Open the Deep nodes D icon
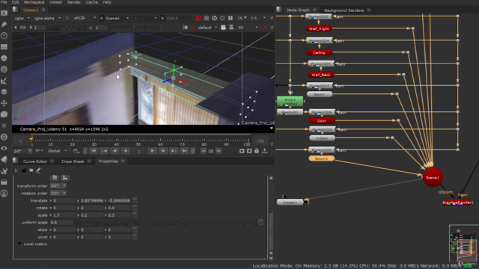Viewport: 479px width, 269px height. pyautogui.click(x=4, y=137)
